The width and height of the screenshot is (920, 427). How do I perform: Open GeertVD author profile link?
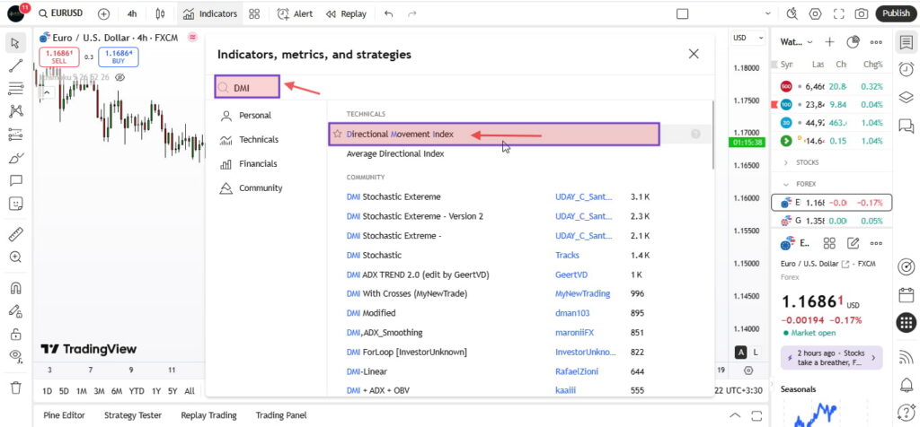point(571,274)
